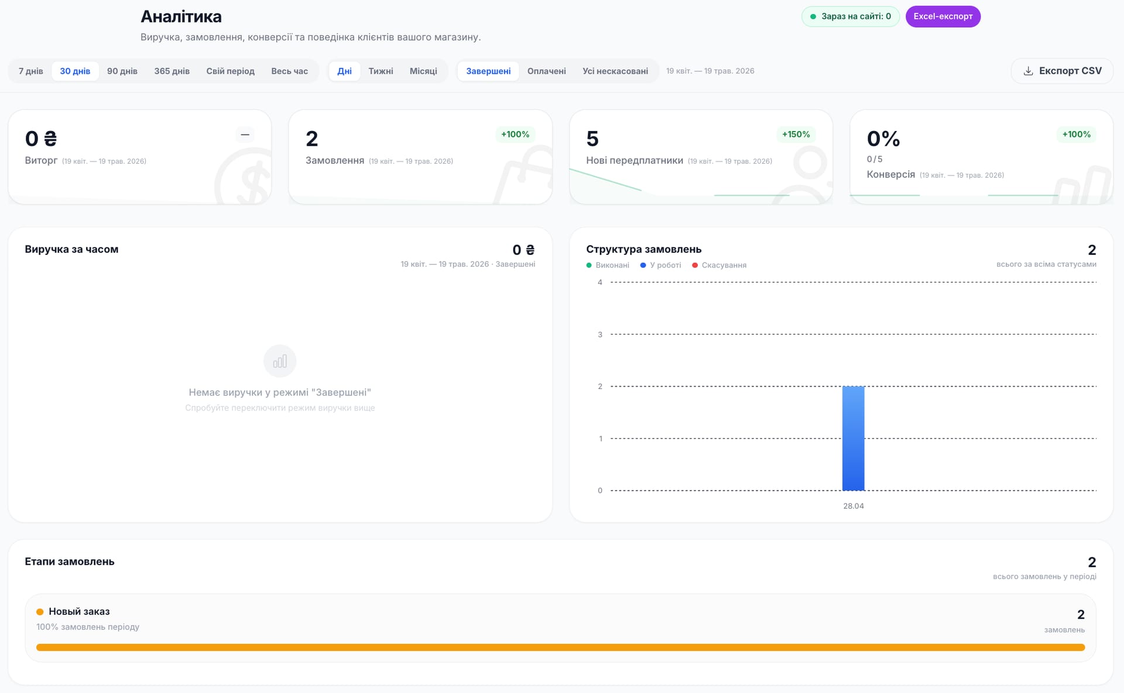Select the 30 днів period
1124x693 pixels.
click(x=75, y=71)
